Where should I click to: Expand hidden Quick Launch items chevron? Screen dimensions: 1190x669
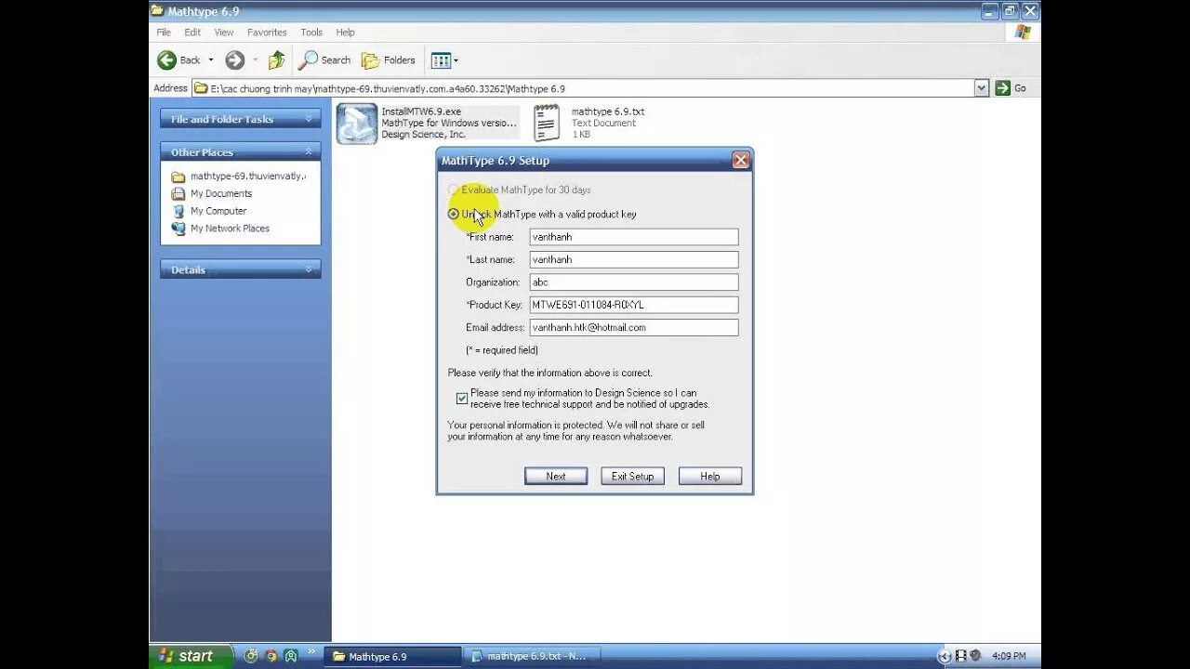311,651
